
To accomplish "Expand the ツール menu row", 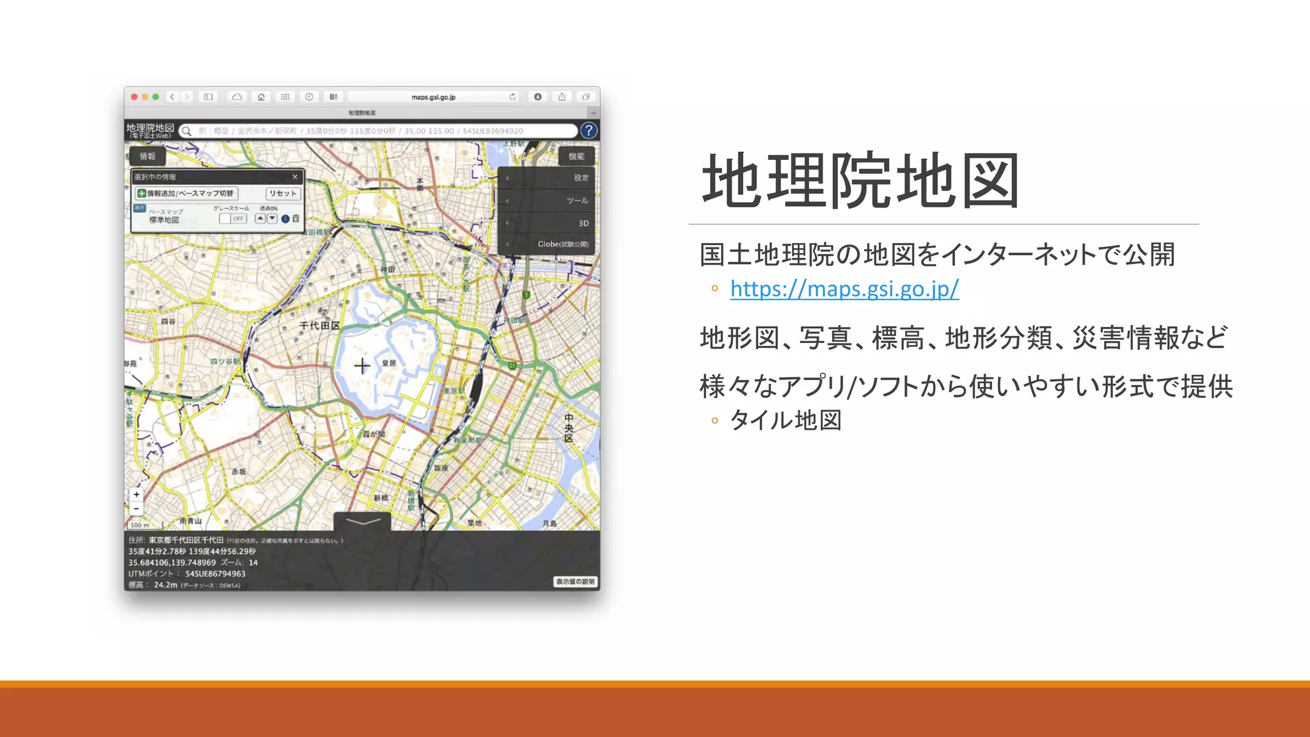I will point(547,200).
